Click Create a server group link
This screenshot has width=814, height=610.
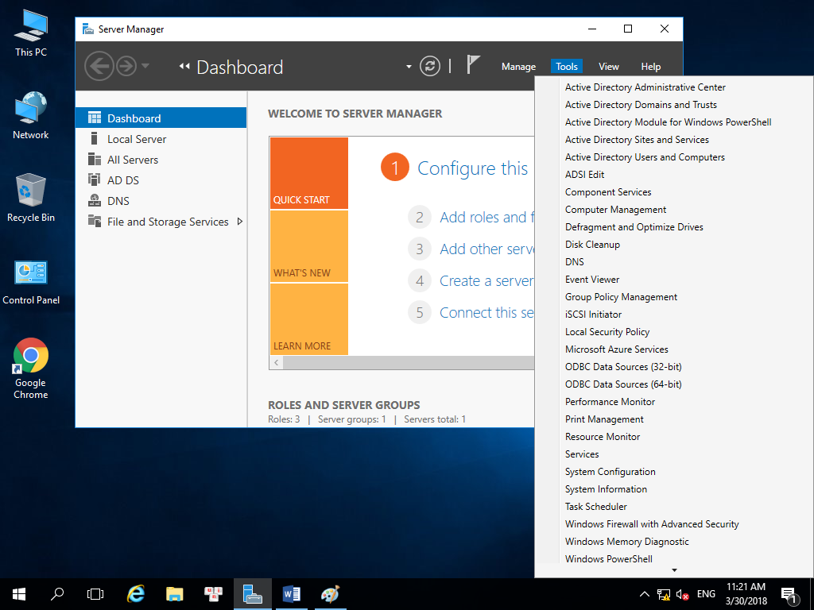[486, 280]
